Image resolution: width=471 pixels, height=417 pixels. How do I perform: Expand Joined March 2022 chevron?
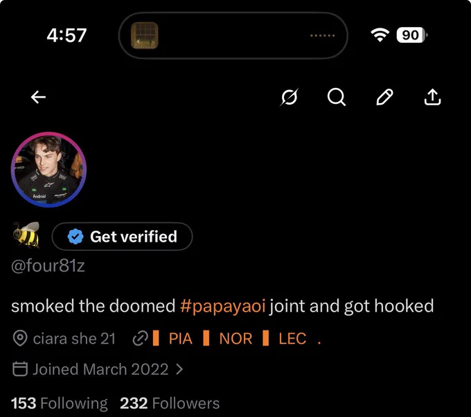click(179, 369)
